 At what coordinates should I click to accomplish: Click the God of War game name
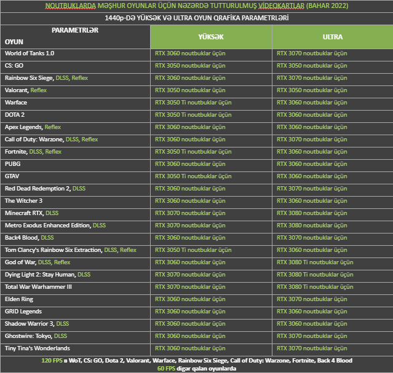tap(20, 262)
